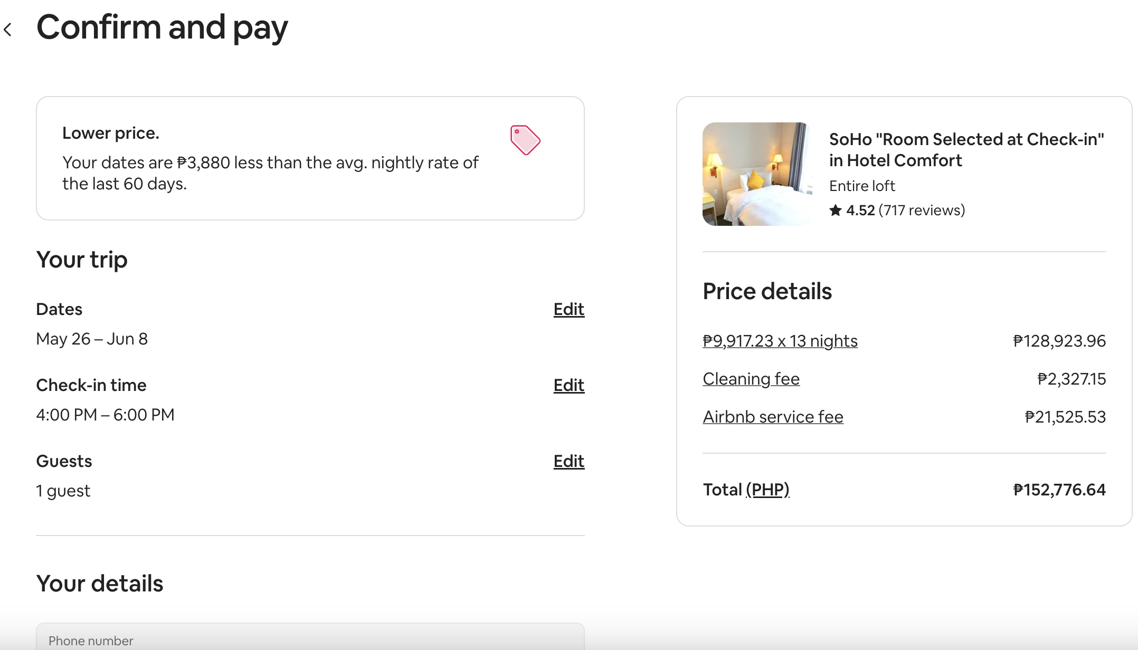Screen dimensions: 1138x650
Task: Click the Lower price notice card
Action: [x=310, y=158]
